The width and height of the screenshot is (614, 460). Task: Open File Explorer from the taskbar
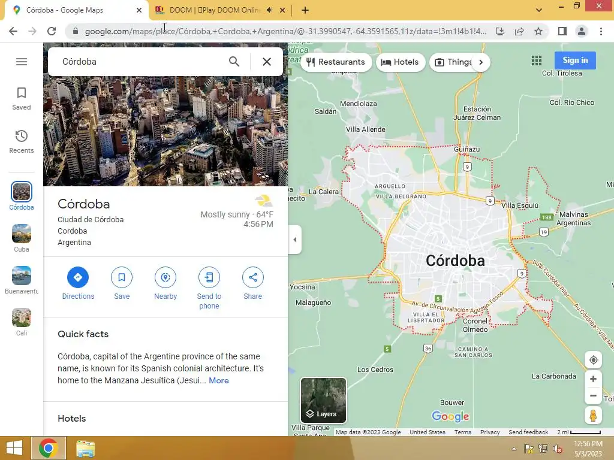[85, 448]
